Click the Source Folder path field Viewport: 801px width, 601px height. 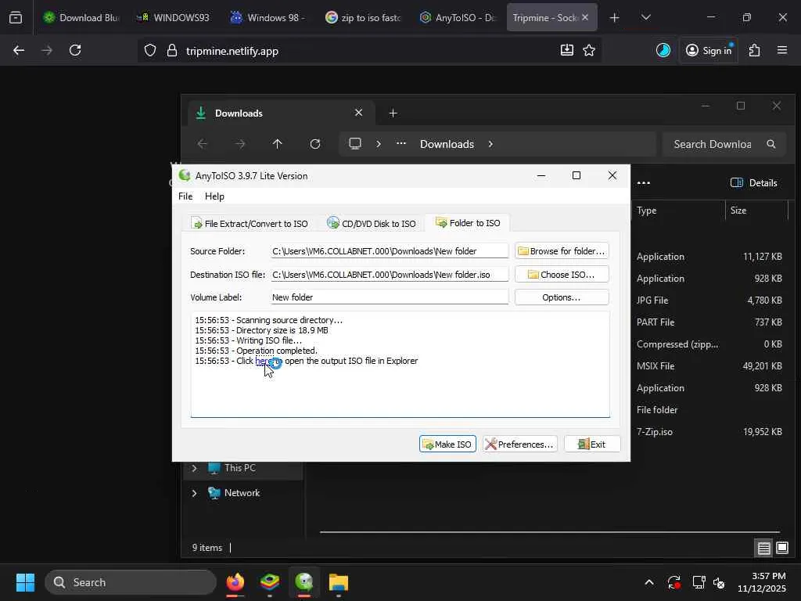coord(390,251)
